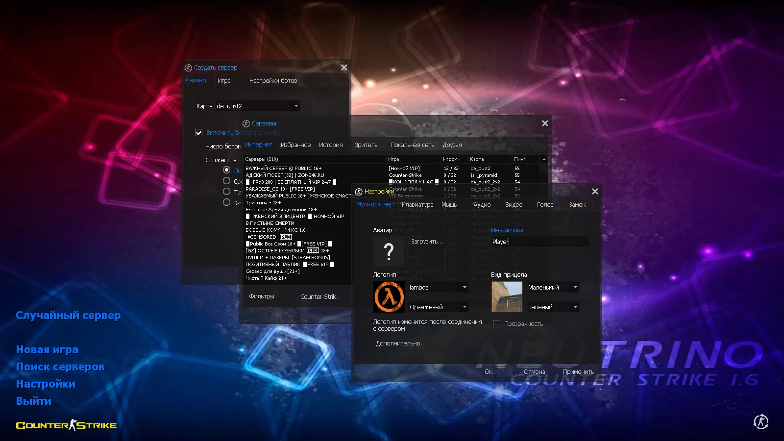
Task: Toggle the 'Включить ботов' checkbox
Action: tap(199, 133)
